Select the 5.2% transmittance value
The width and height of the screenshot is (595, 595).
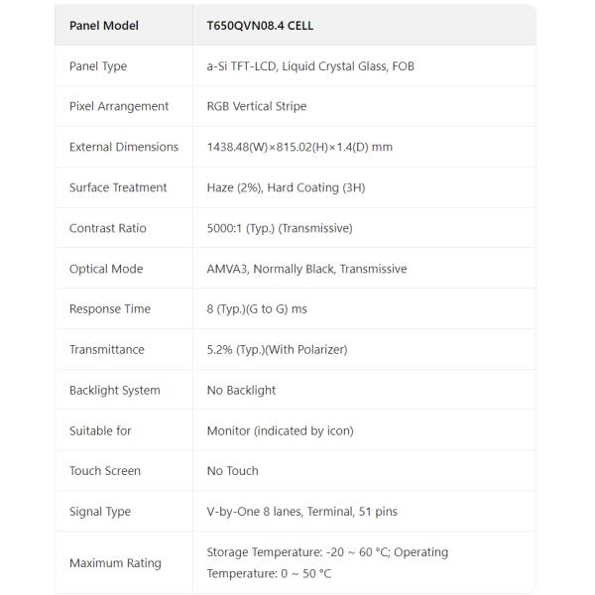click(x=277, y=349)
